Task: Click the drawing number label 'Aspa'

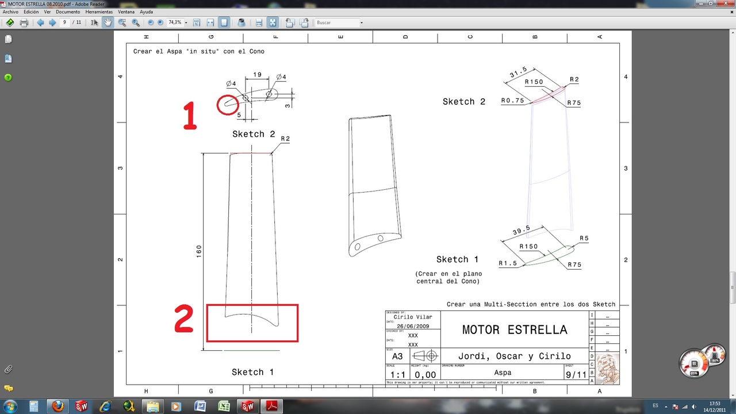Action: click(x=503, y=373)
